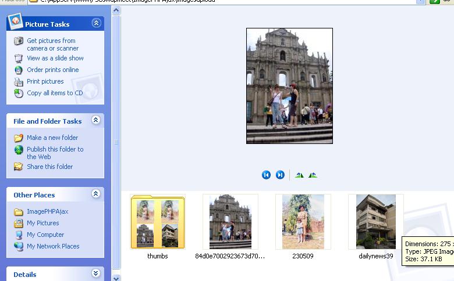Image resolution: width=454 pixels, height=281 pixels.
Task: Select the 84d0e7002923673d70 image thumbnail
Action: coord(230,222)
